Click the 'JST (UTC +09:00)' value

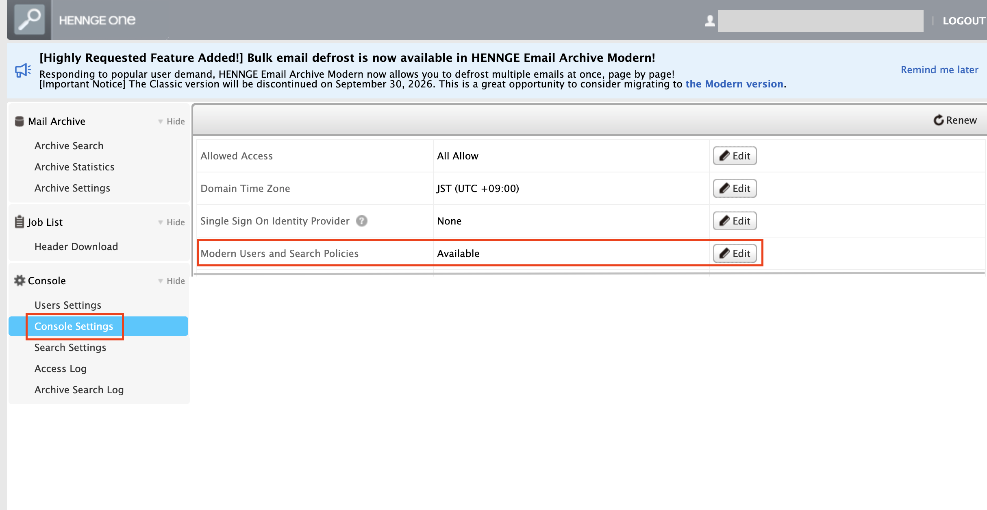478,188
